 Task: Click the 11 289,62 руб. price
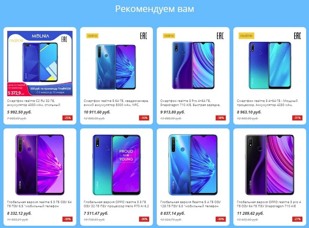pyautogui.click(x=250, y=213)
